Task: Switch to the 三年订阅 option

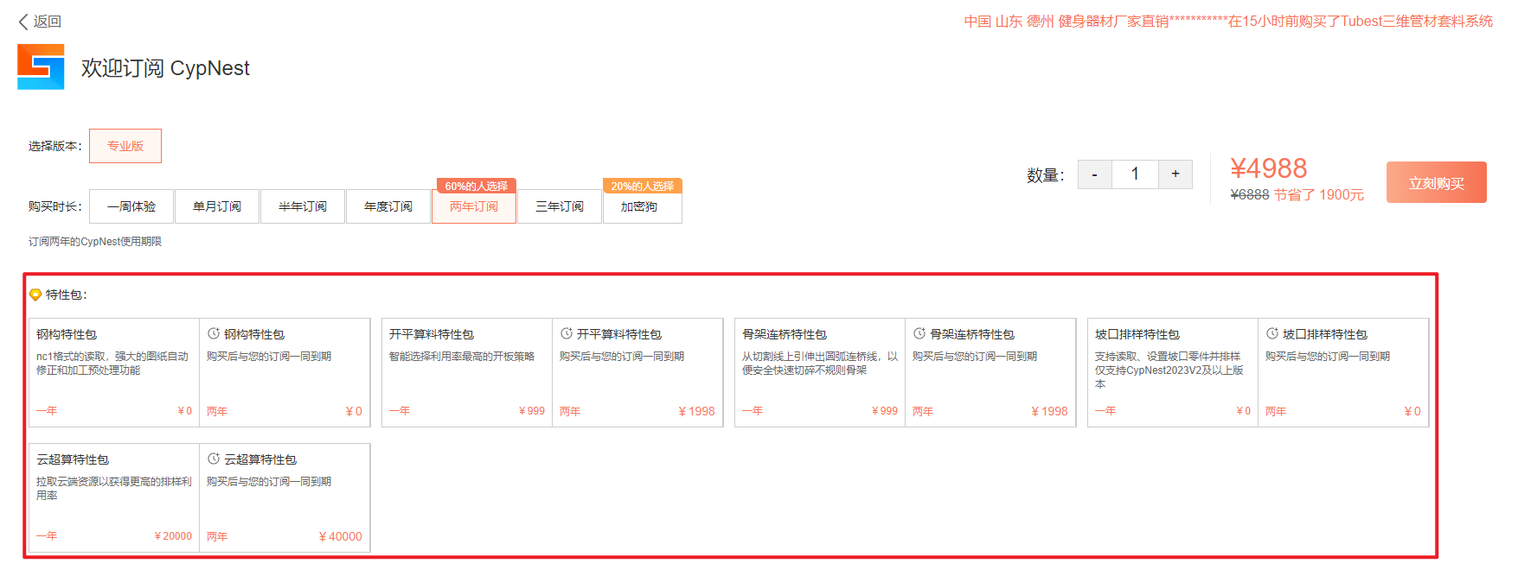Action: [x=560, y=206]
